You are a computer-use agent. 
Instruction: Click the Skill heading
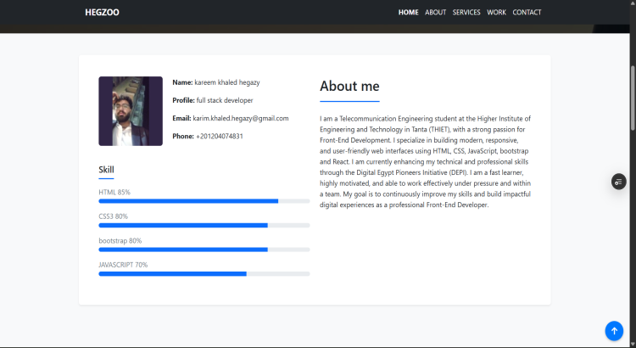[x=106, y=170]
